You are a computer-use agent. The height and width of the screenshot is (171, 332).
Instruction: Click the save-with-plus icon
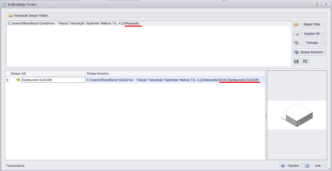tap(305, 62)
